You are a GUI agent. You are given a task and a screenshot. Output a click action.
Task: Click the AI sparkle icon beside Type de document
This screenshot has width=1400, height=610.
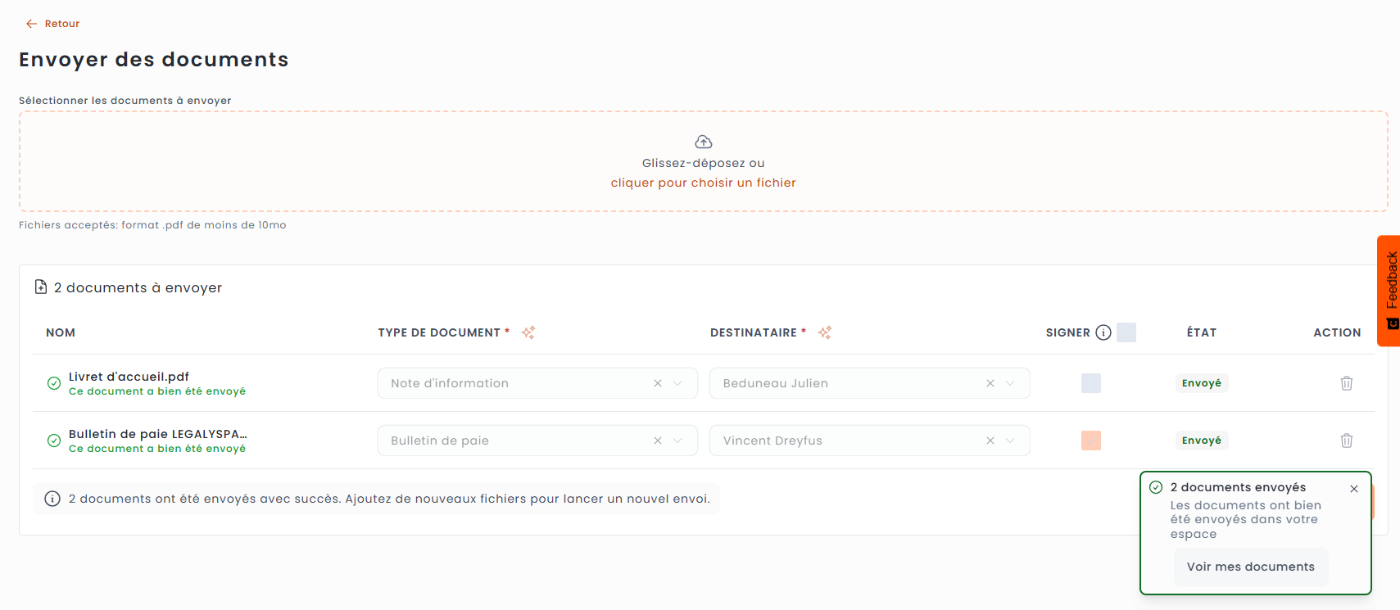528,332
